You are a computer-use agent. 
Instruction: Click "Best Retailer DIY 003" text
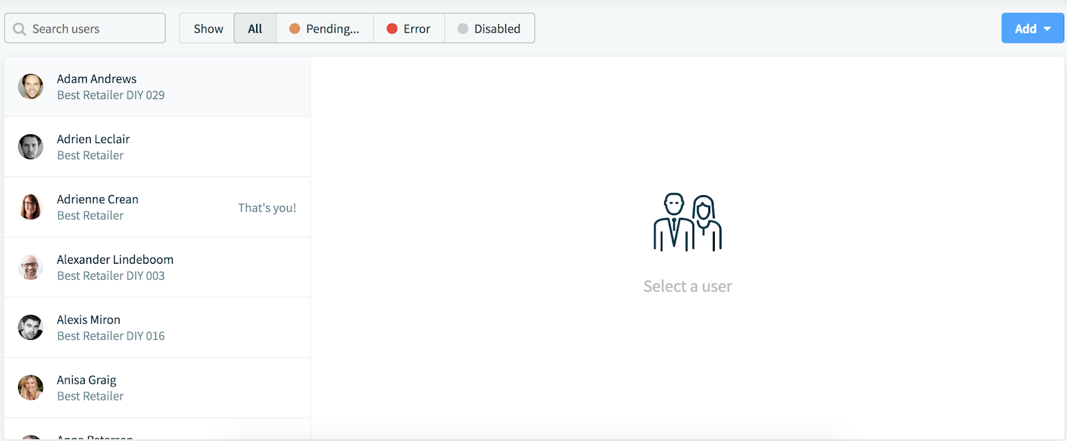pos(111,276)
